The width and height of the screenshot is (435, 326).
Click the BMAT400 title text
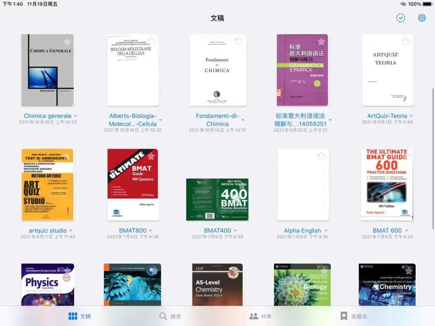217,231
